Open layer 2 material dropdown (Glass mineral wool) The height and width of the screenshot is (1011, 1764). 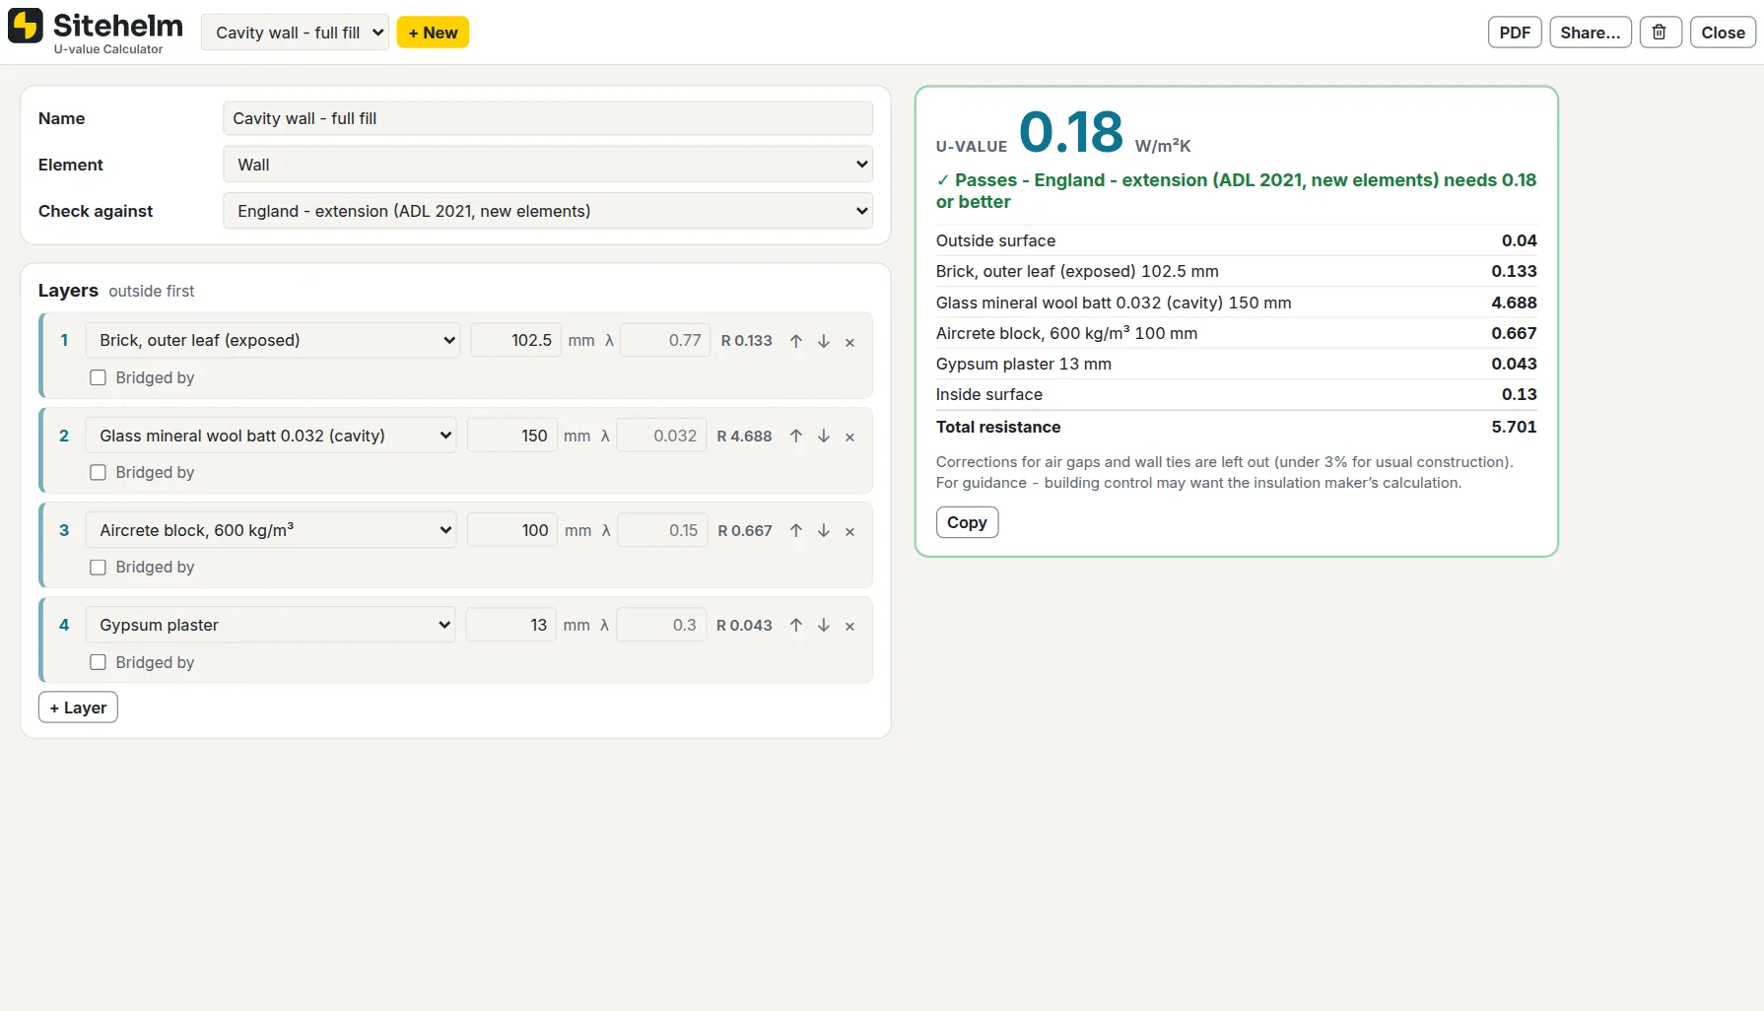[x=271, y=436]
